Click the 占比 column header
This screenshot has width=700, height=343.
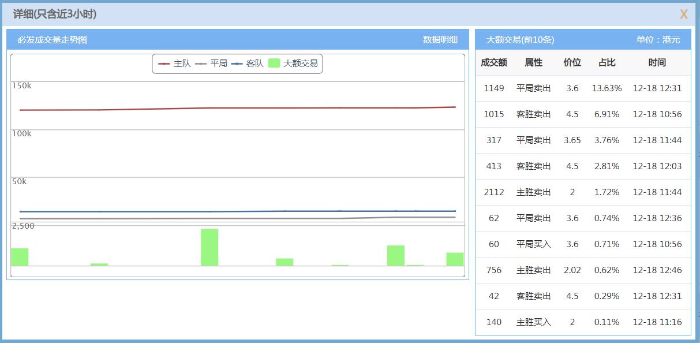click(x=607, y=62)
